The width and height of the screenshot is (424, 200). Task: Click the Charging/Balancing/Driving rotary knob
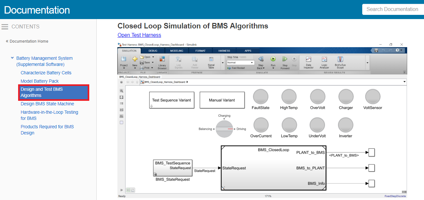click(x=224, y=129)
